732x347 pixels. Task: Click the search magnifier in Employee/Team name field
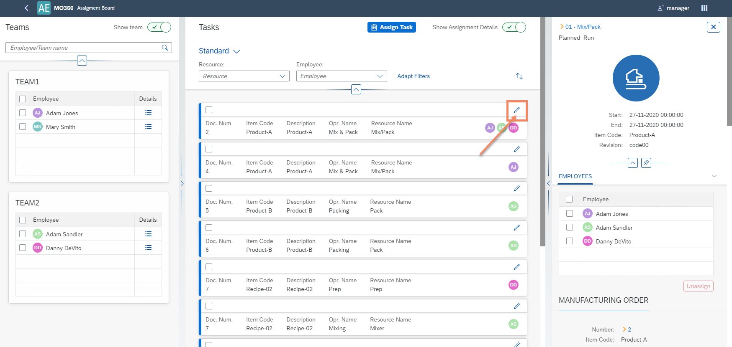pyautogui.click(x=165, y=48)
